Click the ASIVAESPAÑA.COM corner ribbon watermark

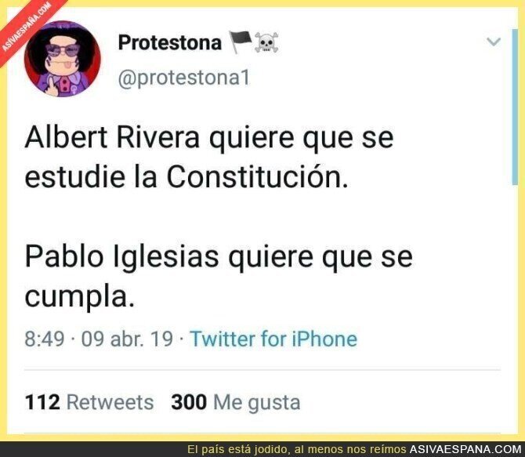(x=27, y=27)
